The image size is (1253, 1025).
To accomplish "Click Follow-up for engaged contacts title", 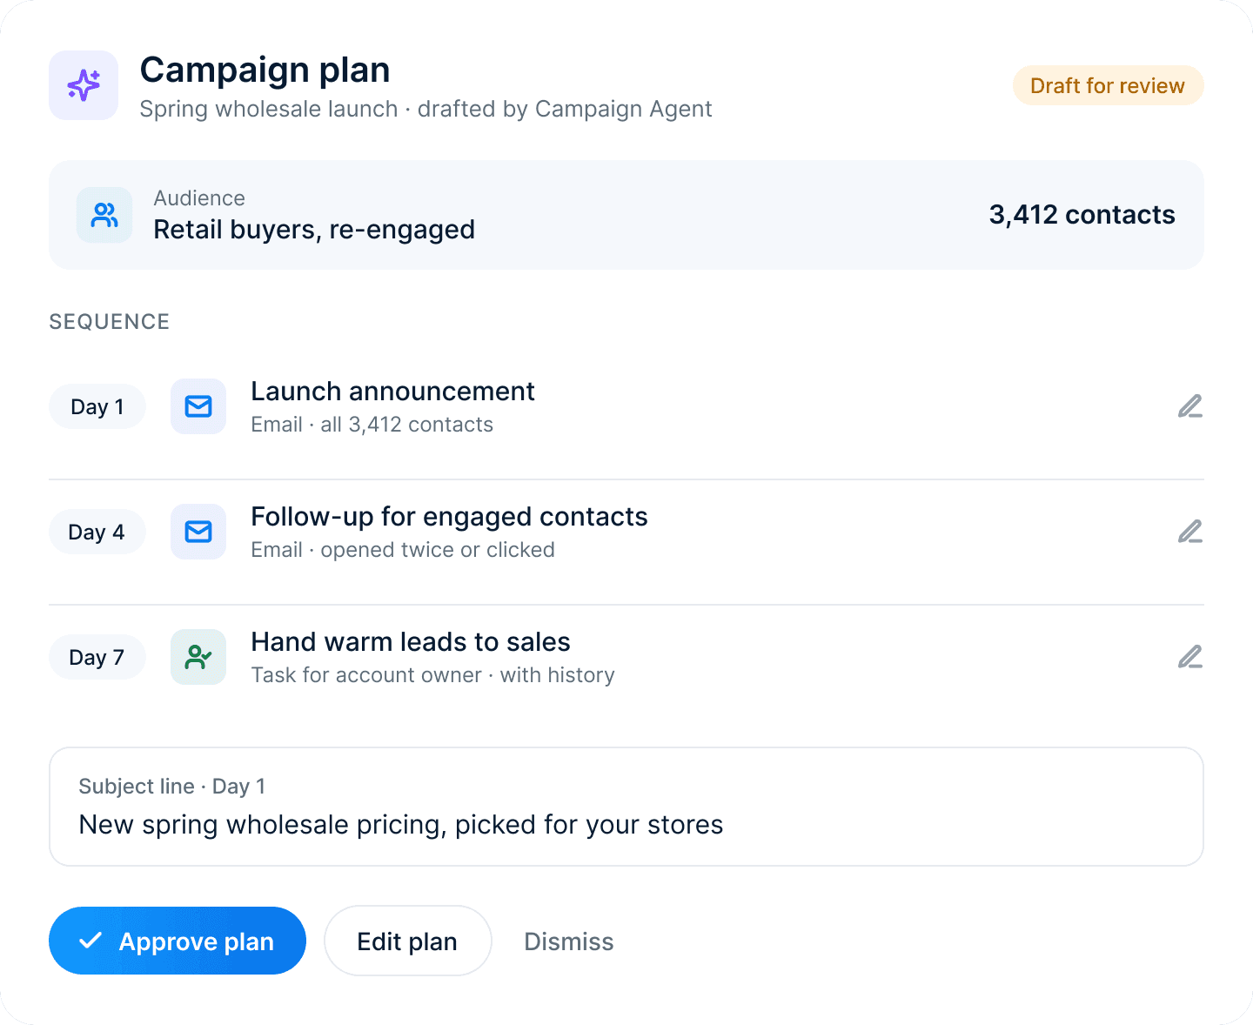I will pyautogui.click(x=449, y=517).
